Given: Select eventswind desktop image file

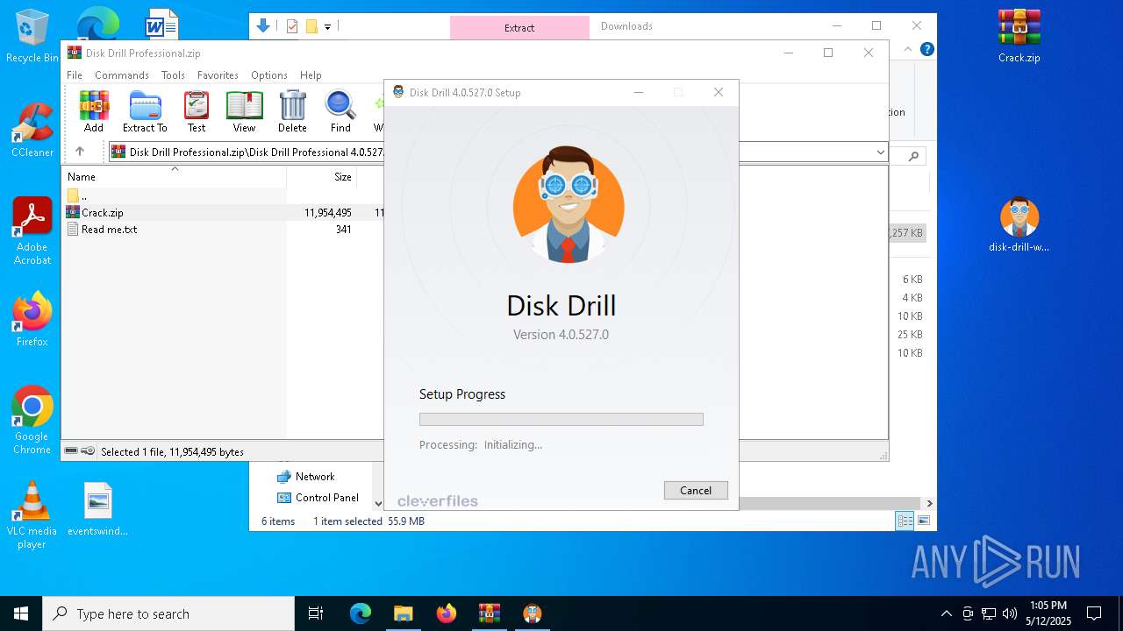Looking at the screenshot, I should tap(98, 509).
